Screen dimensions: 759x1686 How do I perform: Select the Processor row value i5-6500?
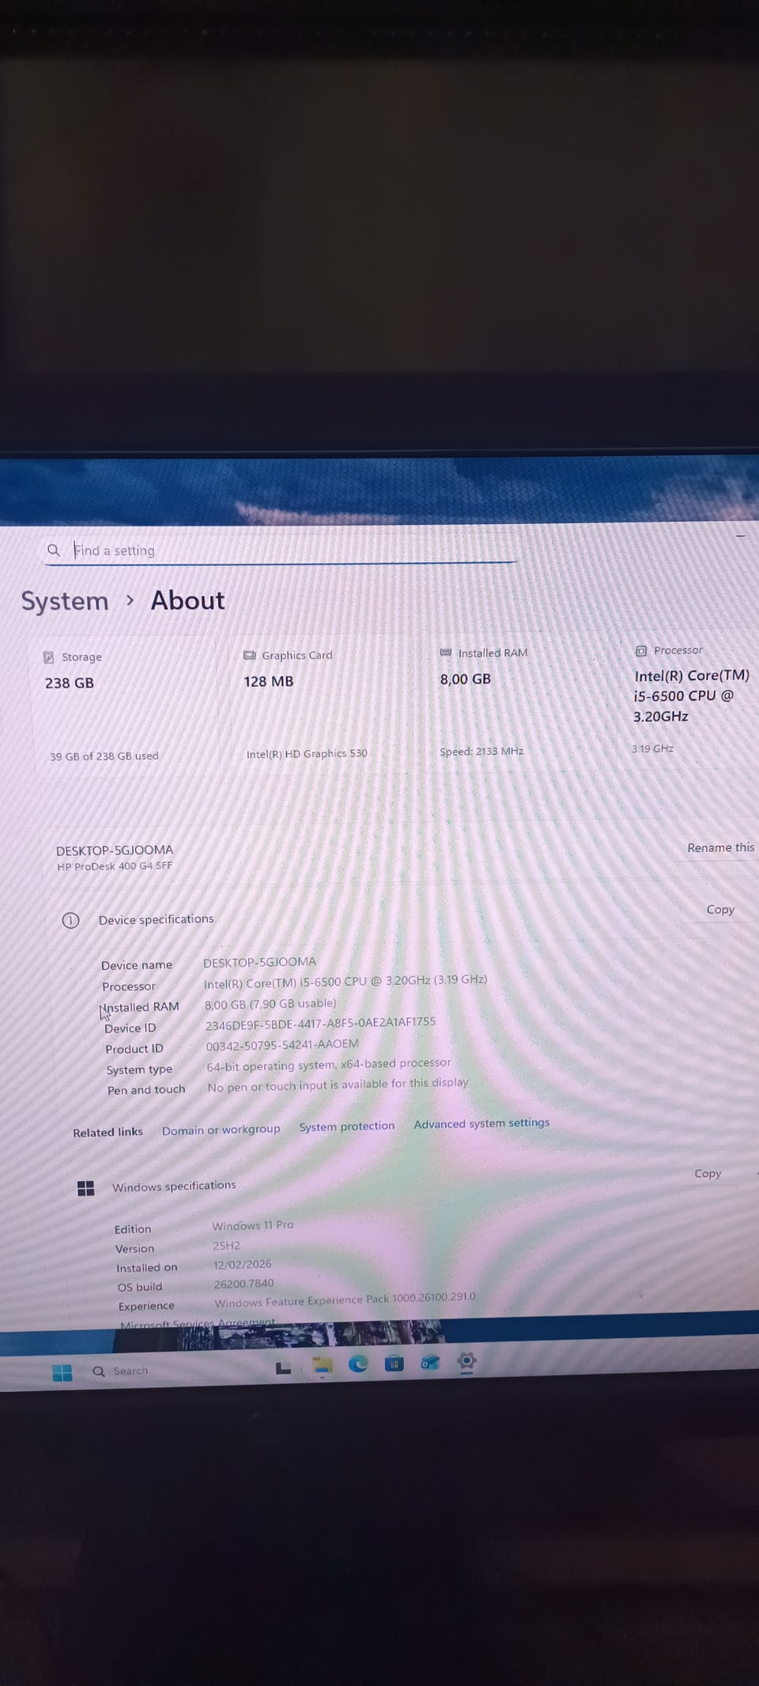tap(346, 981)
